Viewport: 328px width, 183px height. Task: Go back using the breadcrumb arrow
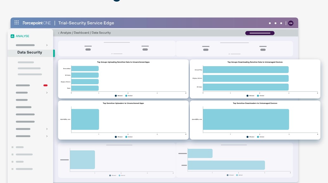pyautogui.click(x=59, y=33)
